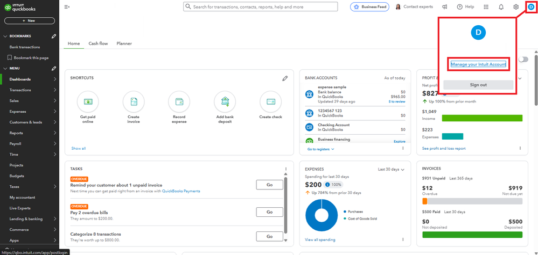Click the green Income bar
Viewport: 538px width, 255px height.
click(x=482, y=118)
